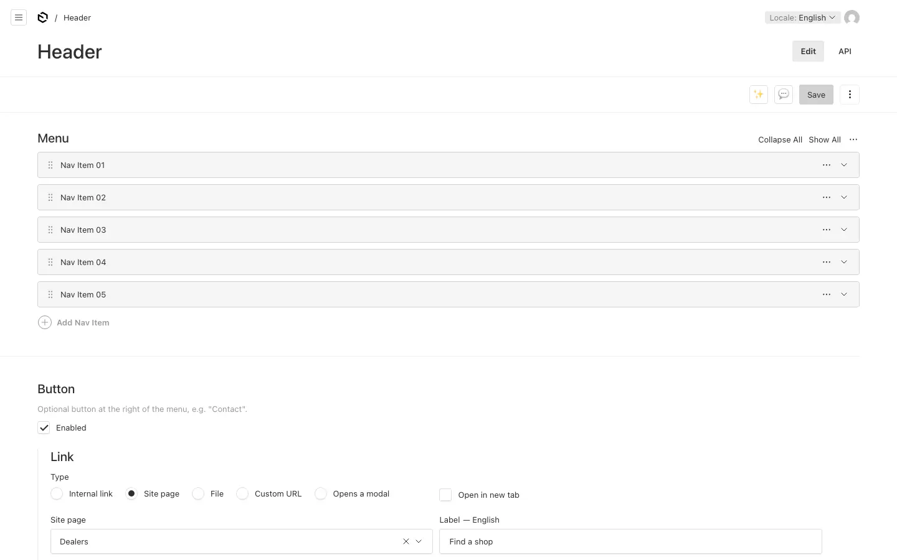Switch to the Edit tab
The width and height of the screenshot is (897, 560).
pos(808,51)
